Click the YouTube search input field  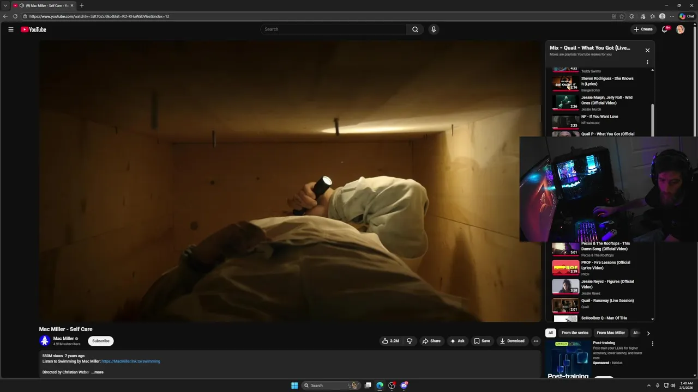(x=334, y=29)
